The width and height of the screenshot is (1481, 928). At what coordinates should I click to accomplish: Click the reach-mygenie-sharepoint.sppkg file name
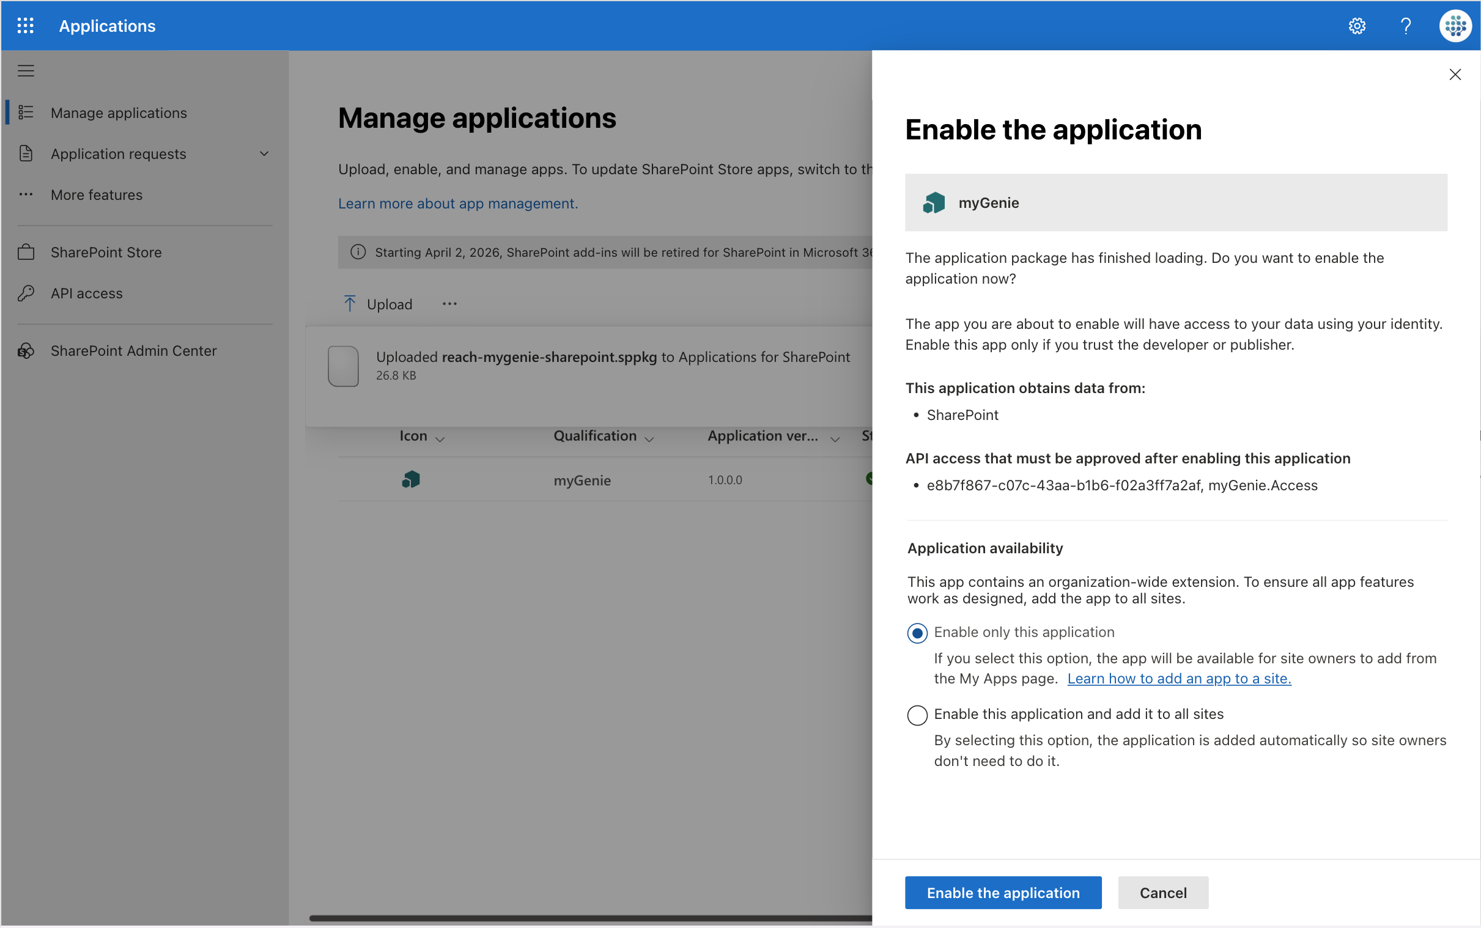548,356
